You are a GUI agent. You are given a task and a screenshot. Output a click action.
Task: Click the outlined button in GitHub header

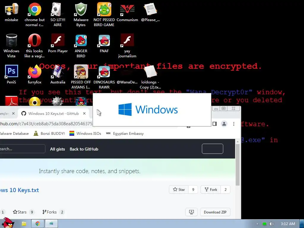point(213,149)
